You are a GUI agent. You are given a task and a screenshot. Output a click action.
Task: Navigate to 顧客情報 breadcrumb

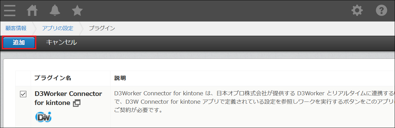[16, 28]
